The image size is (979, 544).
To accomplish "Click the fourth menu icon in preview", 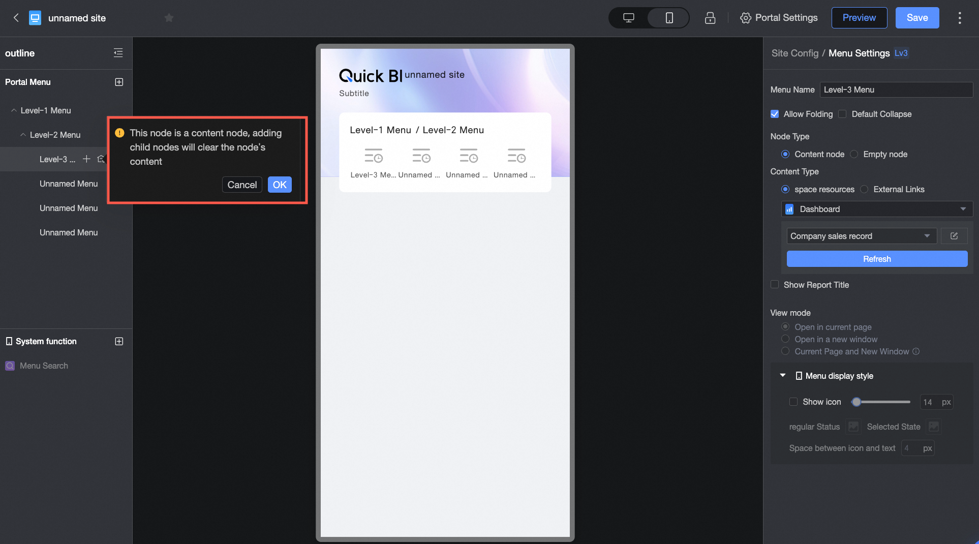I will click(x=516, y=156).
